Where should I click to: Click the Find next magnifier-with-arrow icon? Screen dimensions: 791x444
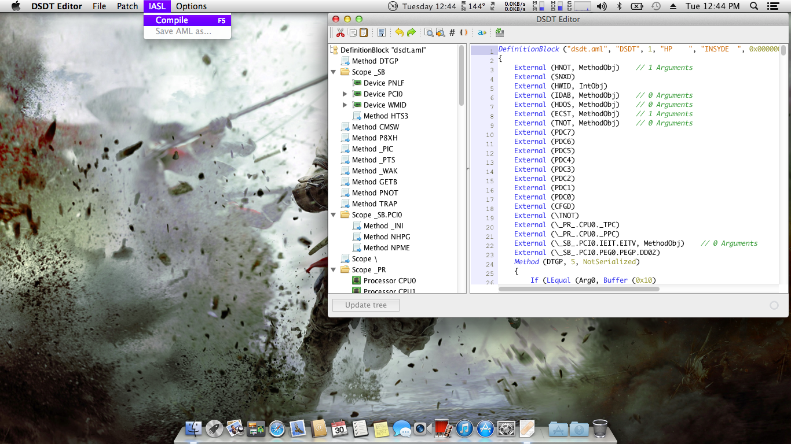[440, 32]
